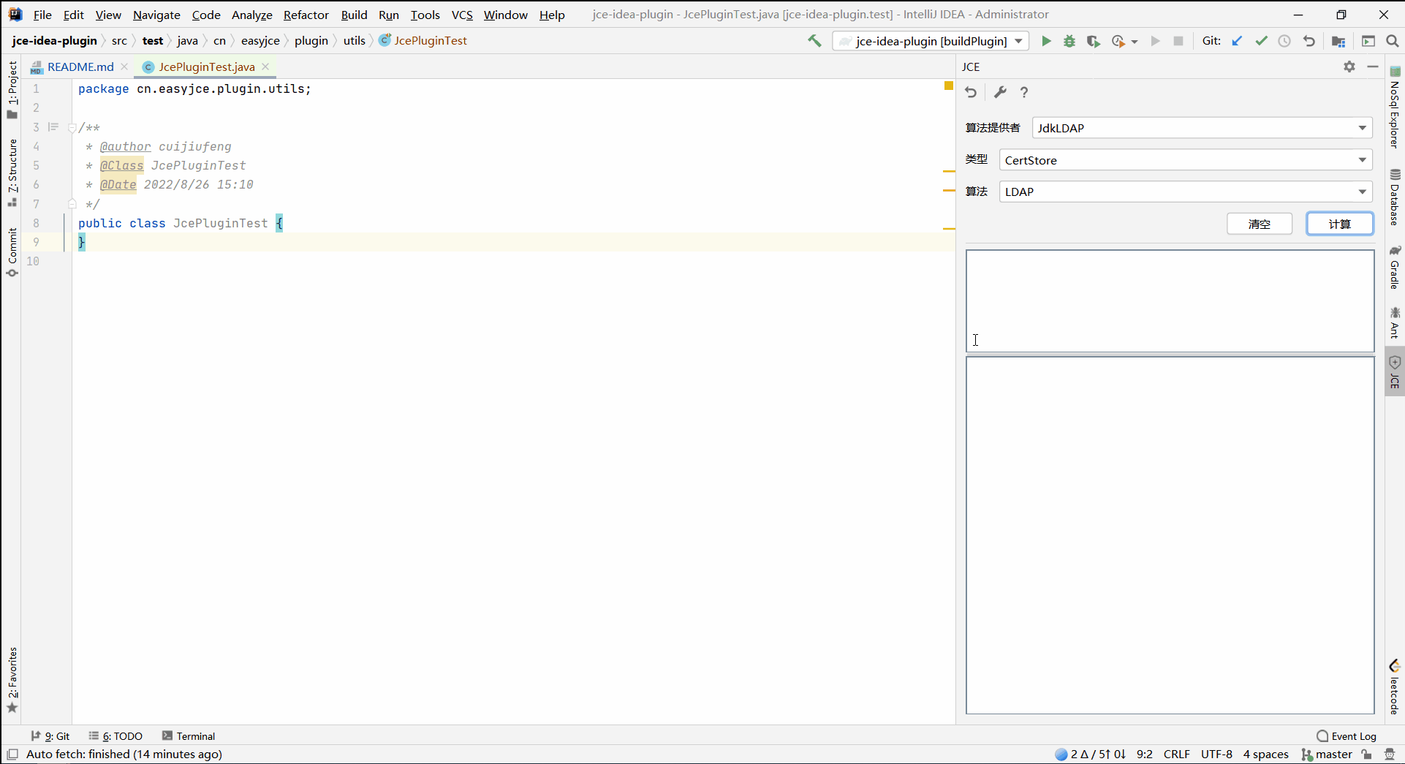This screenshot has width=1405, height=764.
Task: Click the 计算 calculate button
Action: pos(1340,224)
